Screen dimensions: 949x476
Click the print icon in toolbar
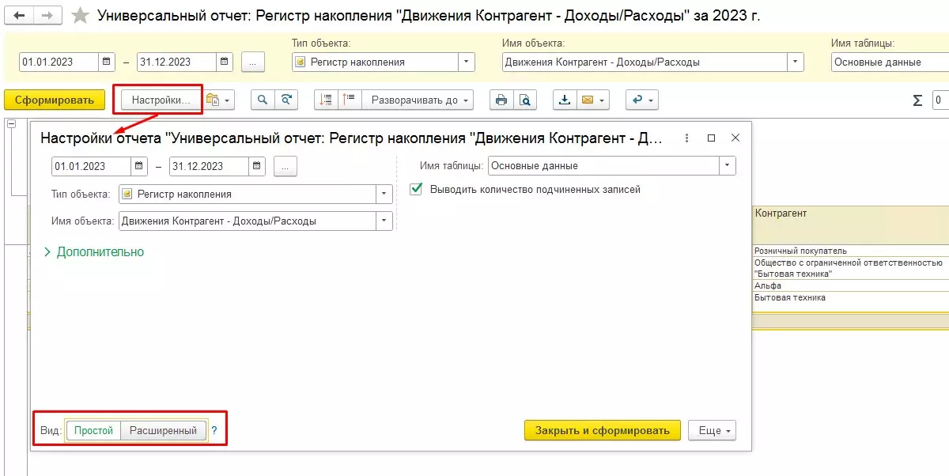tap(501, 100)
